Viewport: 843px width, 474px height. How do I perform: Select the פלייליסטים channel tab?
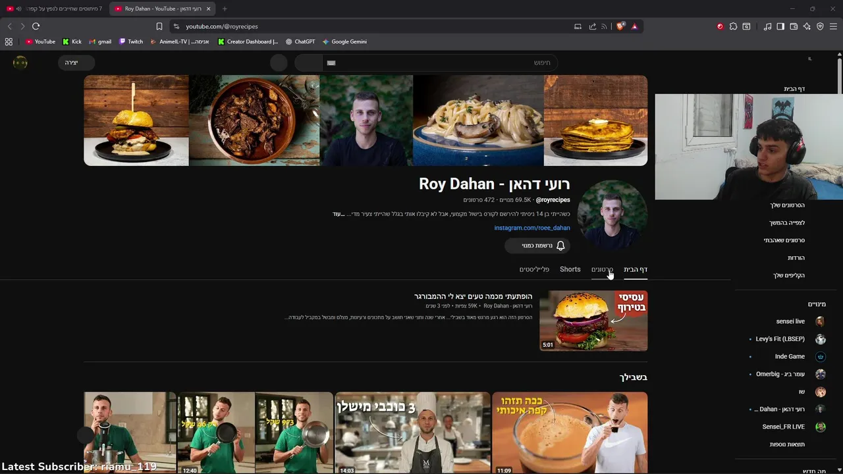click(534, 269)
